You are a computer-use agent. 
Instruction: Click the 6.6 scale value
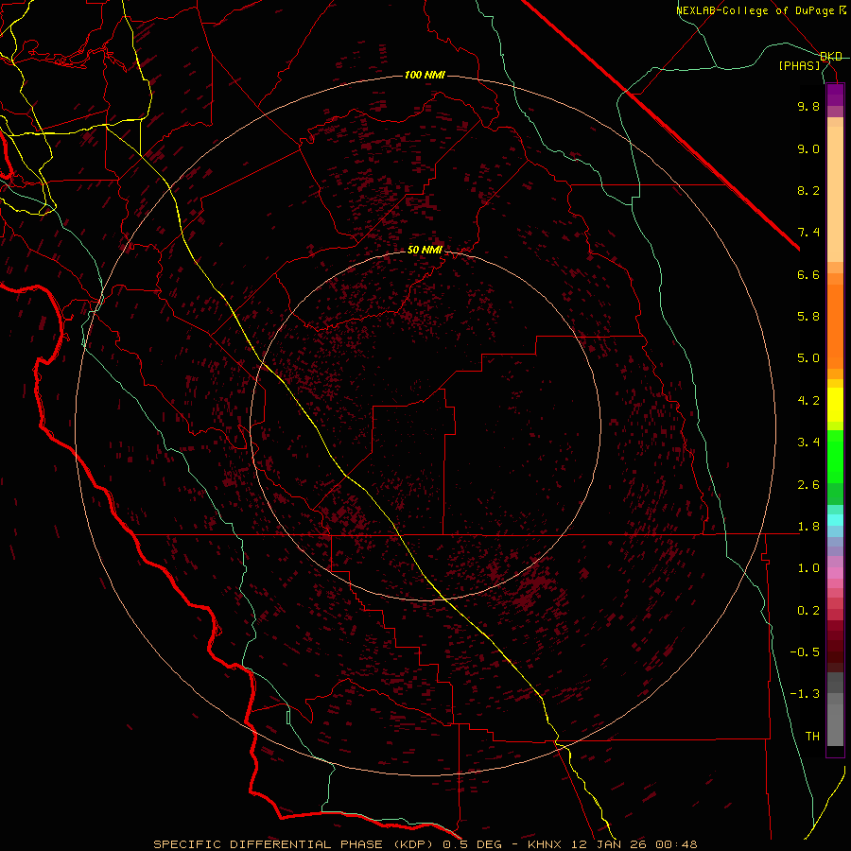808,274
